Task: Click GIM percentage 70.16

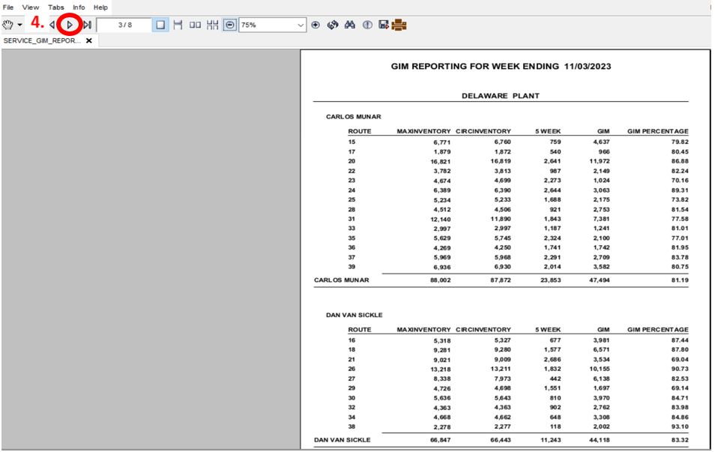Action: pos(680,180)
